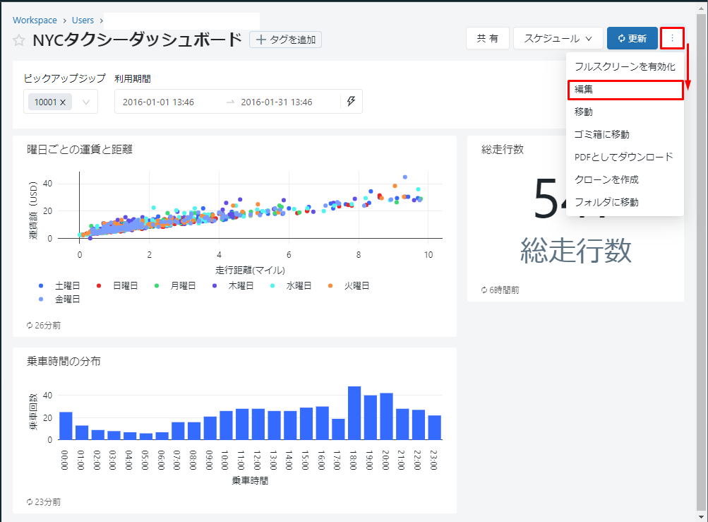Image resolution: width=708 pixels, height=522 pixels.
Task: Open the three-dot kebab menu
Action: point(672,38)
